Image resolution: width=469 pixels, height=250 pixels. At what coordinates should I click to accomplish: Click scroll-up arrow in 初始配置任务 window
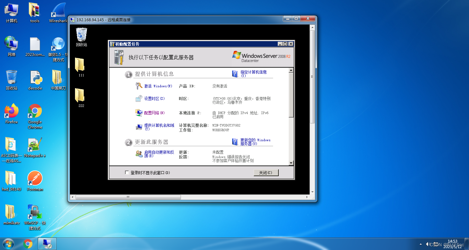pos(291,70)
